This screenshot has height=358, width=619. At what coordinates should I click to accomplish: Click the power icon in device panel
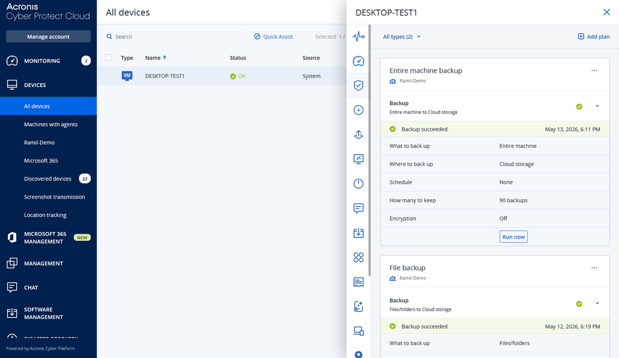point(358,184)
